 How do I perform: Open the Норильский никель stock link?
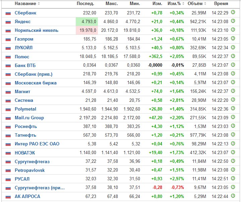click(37, 30)
